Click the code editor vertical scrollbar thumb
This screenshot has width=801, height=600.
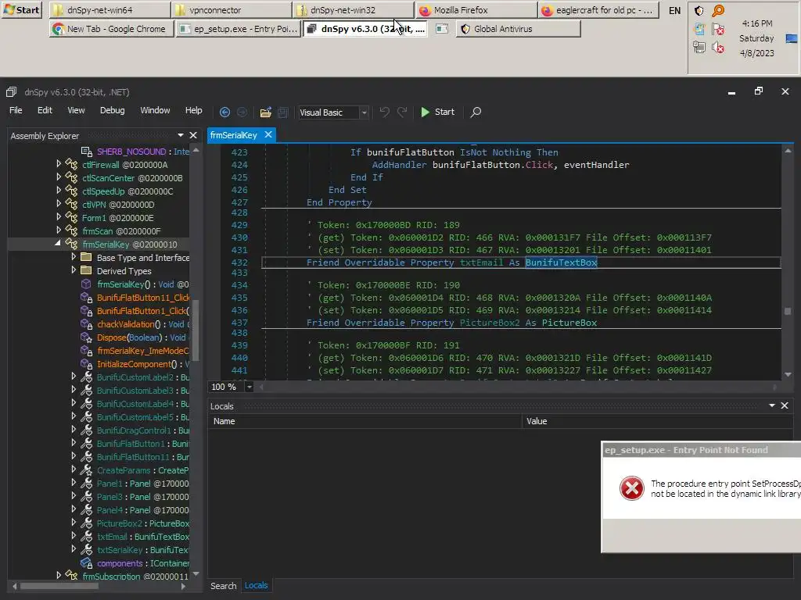(x=788, y=311)
